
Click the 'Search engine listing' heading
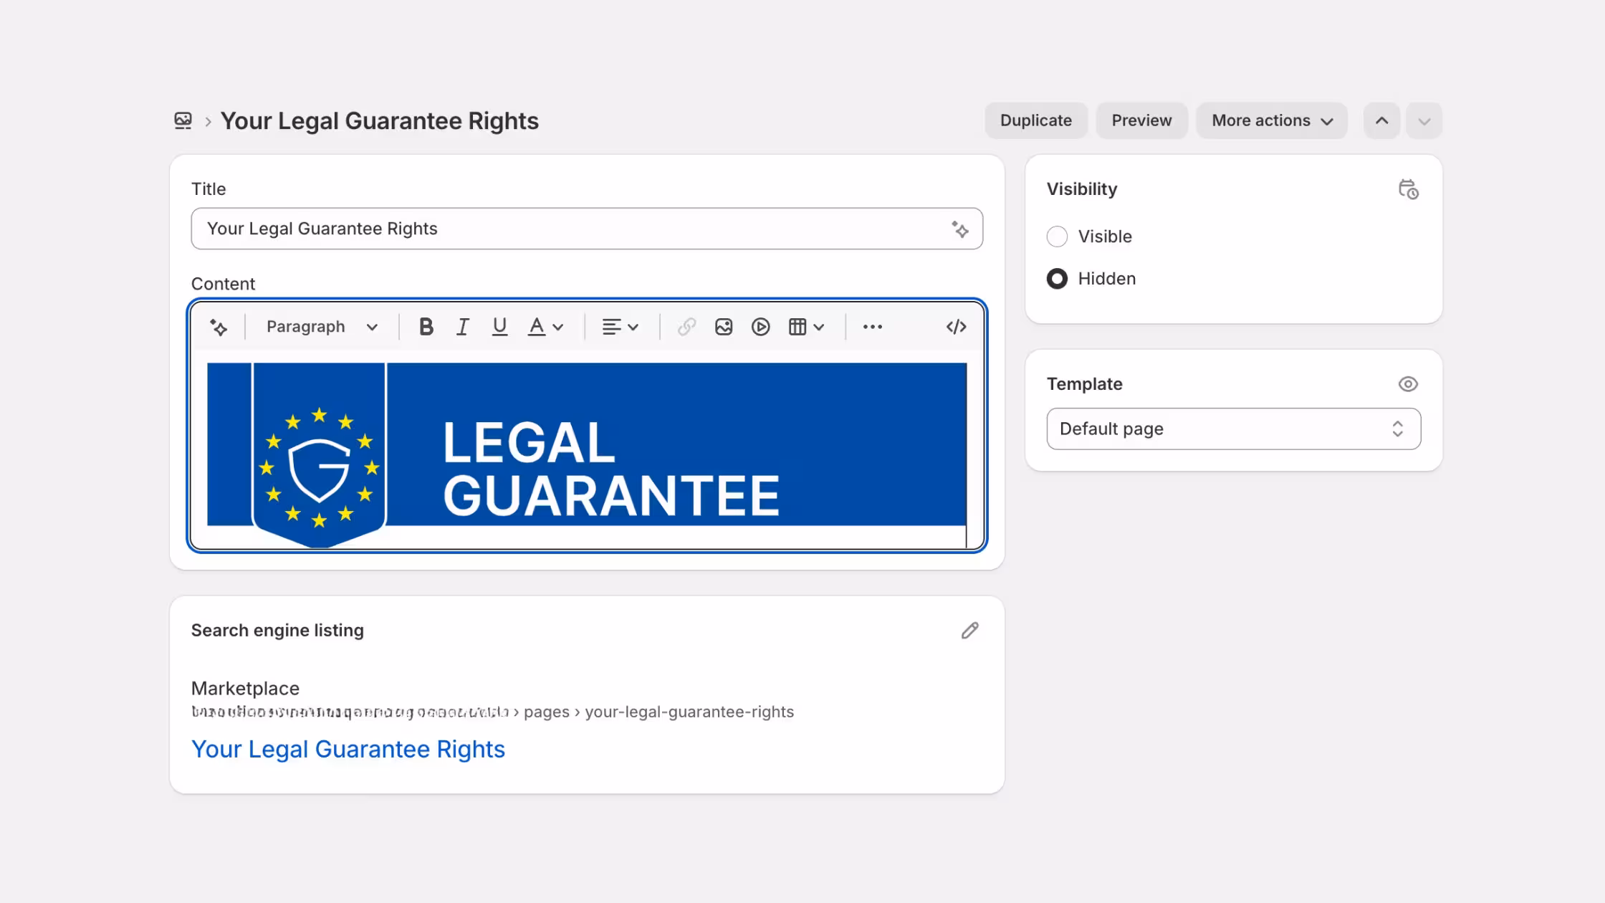[277, 631]
